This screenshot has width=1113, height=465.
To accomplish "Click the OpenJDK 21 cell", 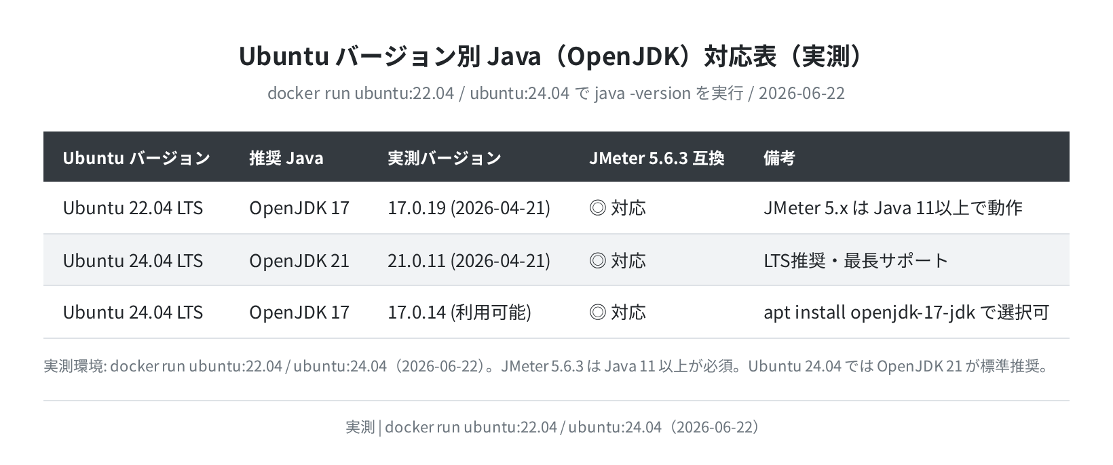I will pos(299,260).
